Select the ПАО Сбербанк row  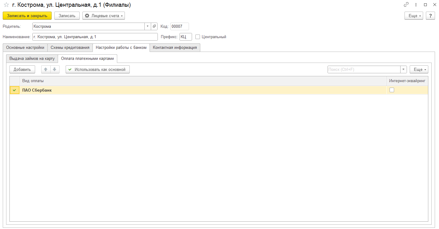pyautogui.click(x=219, y=90)
